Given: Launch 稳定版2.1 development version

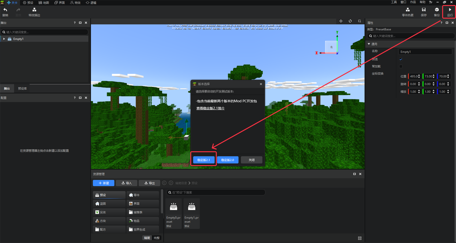Looking at the screenshot, I should point(204,160).
